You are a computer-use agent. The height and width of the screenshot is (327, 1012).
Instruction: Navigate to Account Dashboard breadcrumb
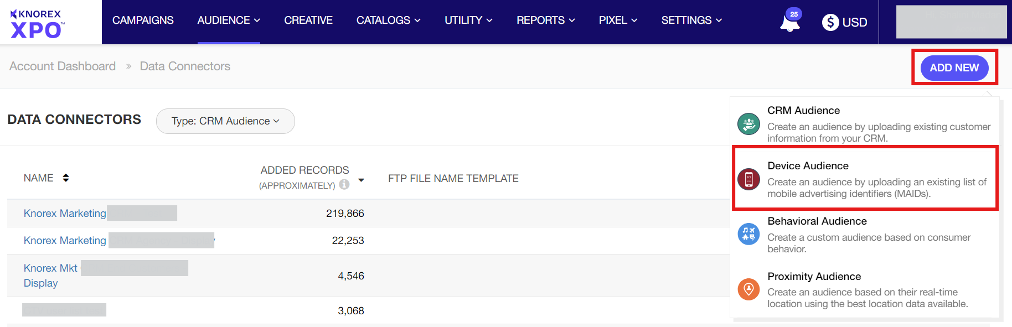pos(63,66)
